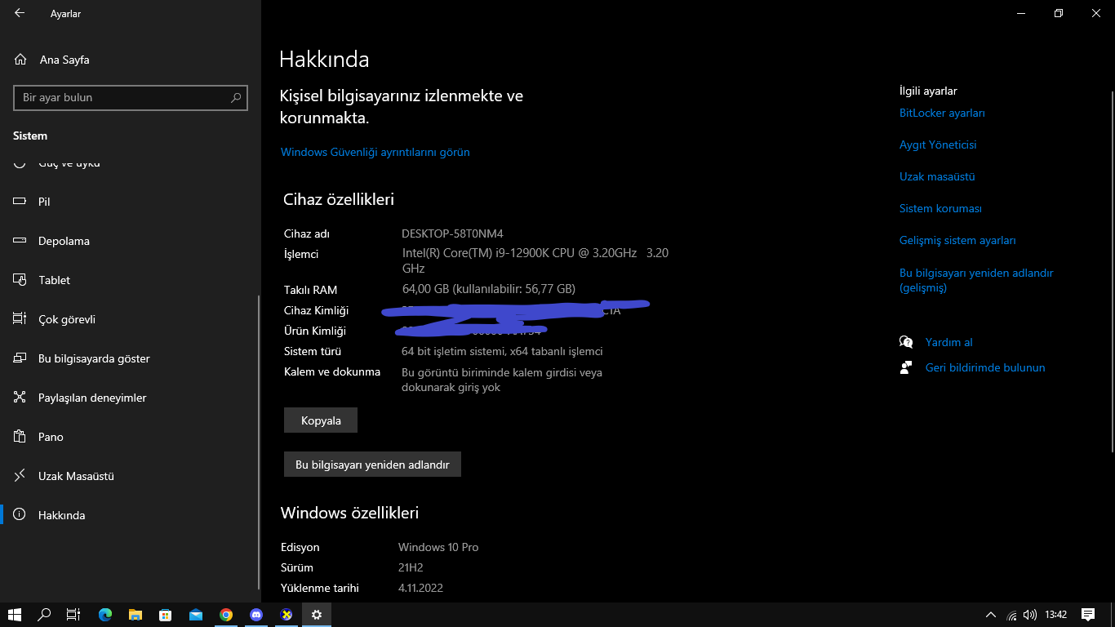This screenshot has width=1115, height=627.
Task: Open the Mail app from the taskbar
Action: click(196, 615)
